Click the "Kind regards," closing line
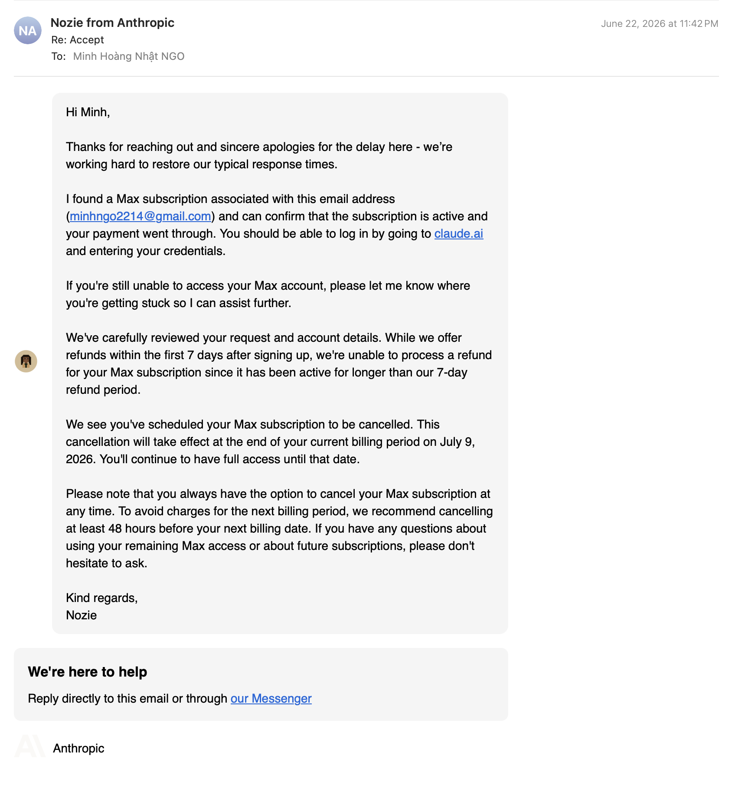This screenshot has height=785, width=732. click(x=102, y=598)
